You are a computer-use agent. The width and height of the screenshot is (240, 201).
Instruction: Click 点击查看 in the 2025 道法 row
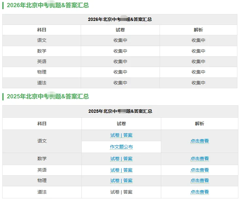click(199, 192)
